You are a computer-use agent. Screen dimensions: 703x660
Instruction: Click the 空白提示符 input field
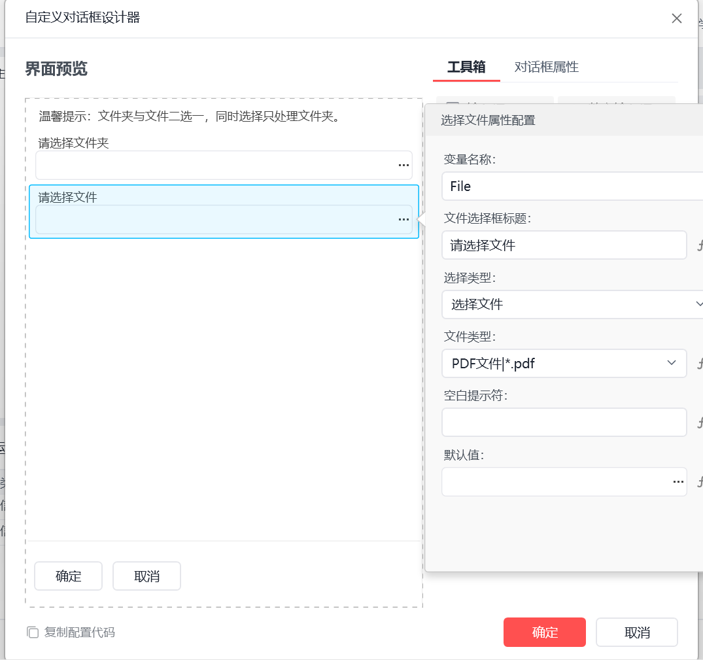(564, 423)
